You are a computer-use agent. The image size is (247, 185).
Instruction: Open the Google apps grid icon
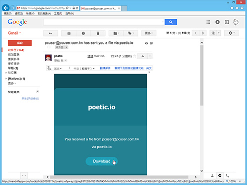208,22
